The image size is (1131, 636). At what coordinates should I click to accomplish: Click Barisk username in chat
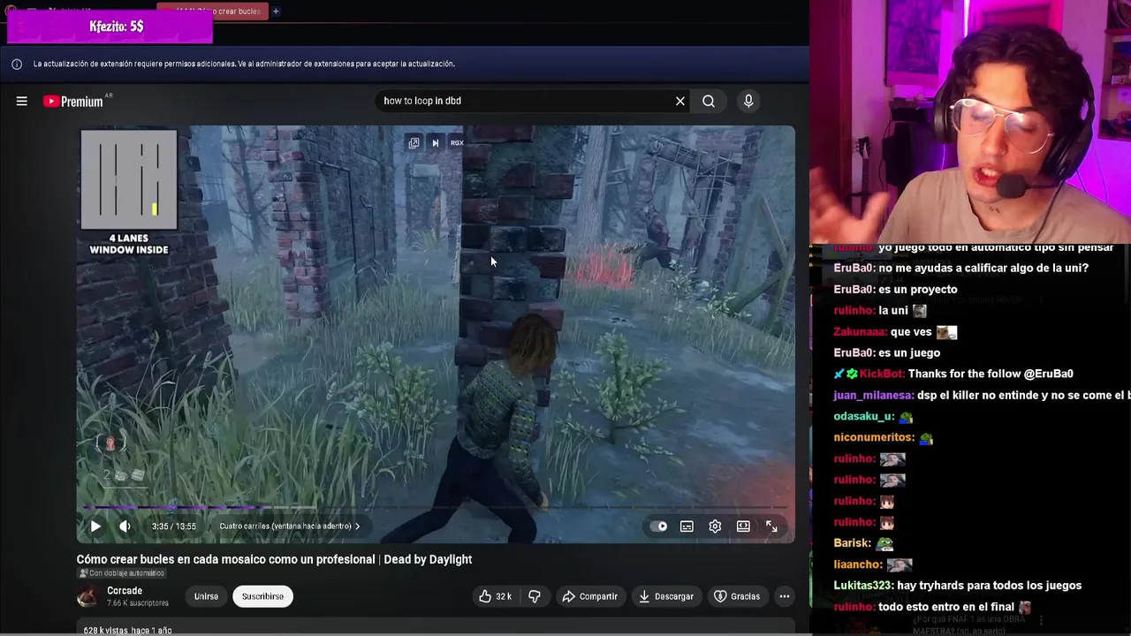click(x=852, y=543)
